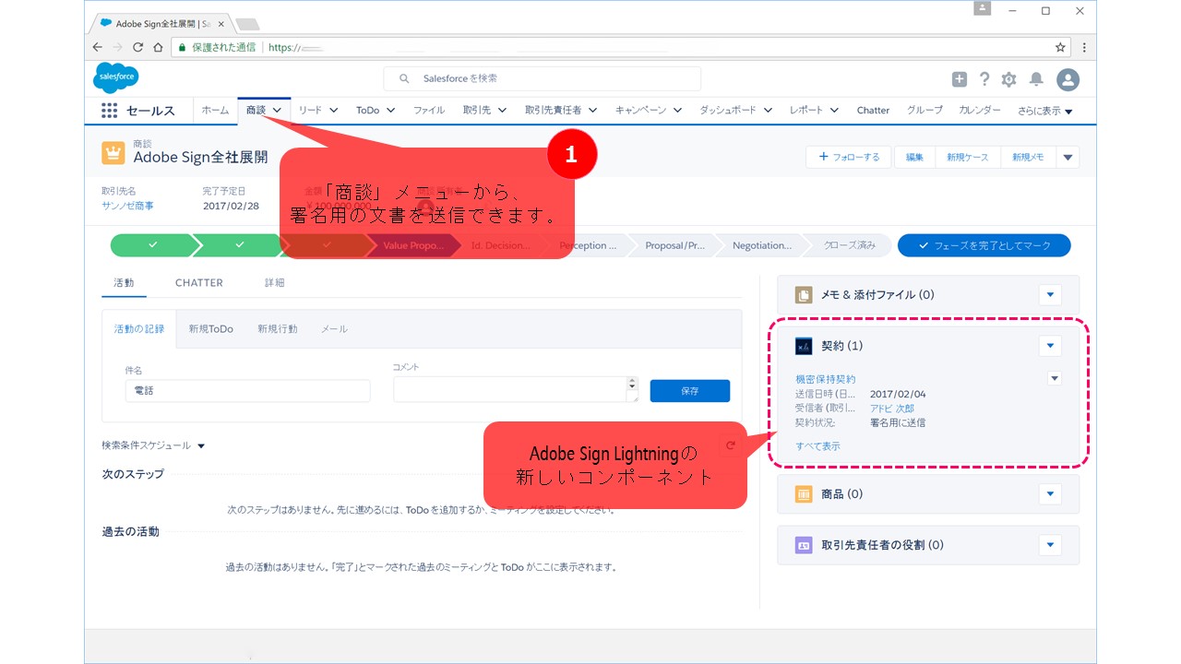The width and height of the screenshot is (1181, 664).
Task: Go to the ホーム tab
Action: [215, 110]
